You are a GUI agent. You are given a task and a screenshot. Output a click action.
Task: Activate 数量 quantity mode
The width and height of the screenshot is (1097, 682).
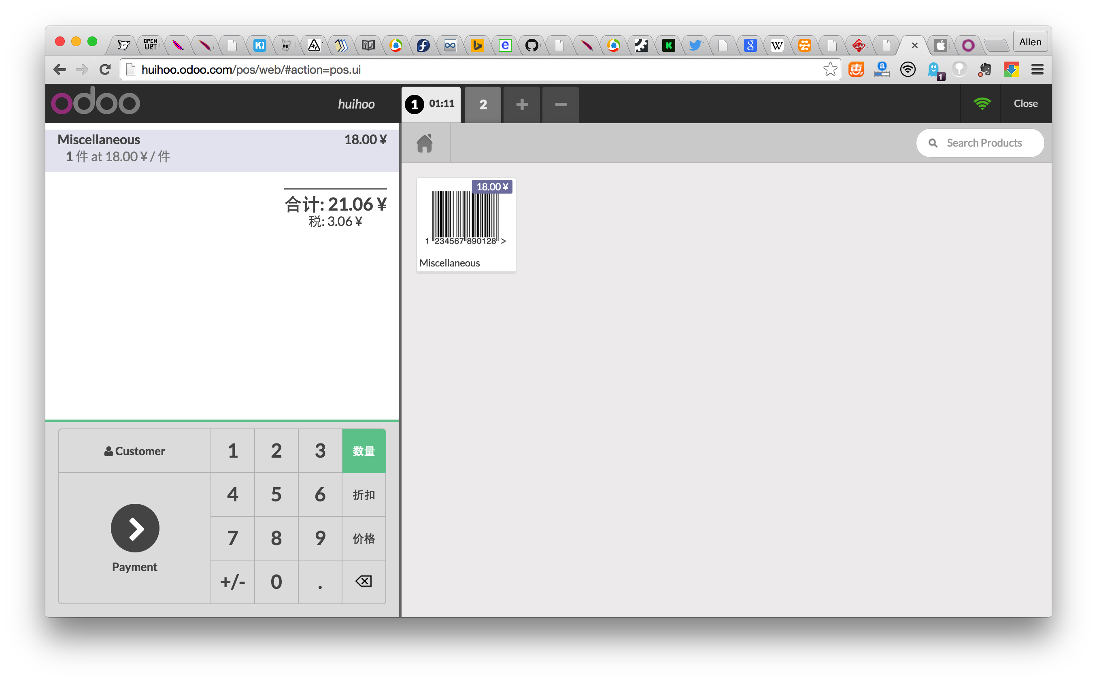pos(364,451)
